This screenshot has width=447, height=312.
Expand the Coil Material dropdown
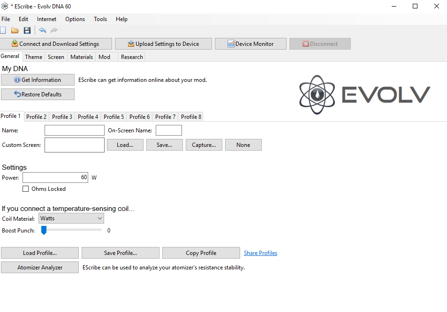coord(71,218)
